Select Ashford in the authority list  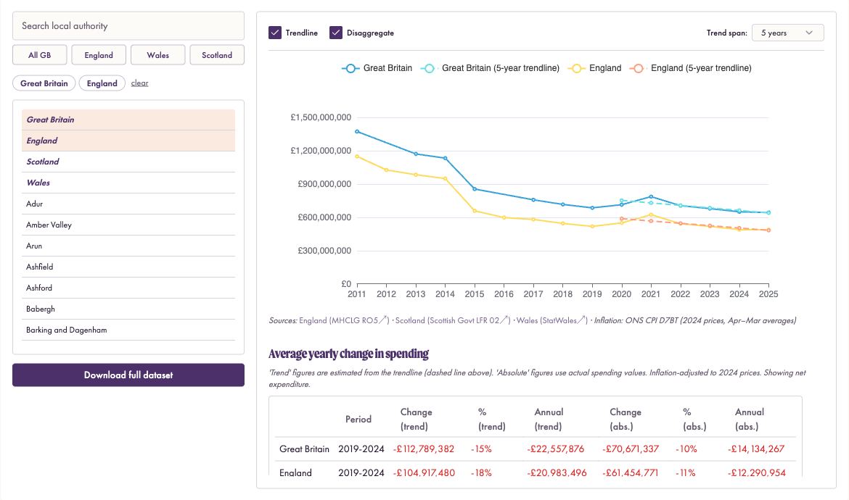[128, 288]
